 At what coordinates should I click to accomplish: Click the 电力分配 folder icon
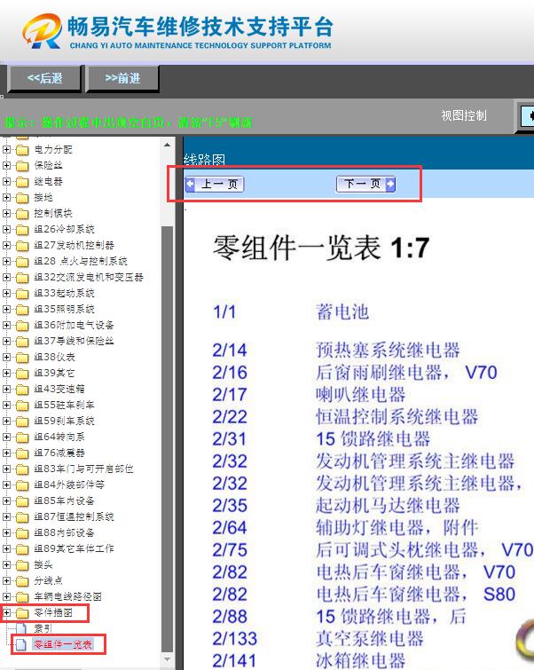(x=22, y=150)
